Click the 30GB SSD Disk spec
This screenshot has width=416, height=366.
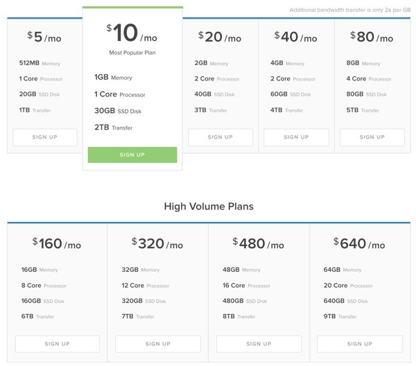[x=118, y=111]
